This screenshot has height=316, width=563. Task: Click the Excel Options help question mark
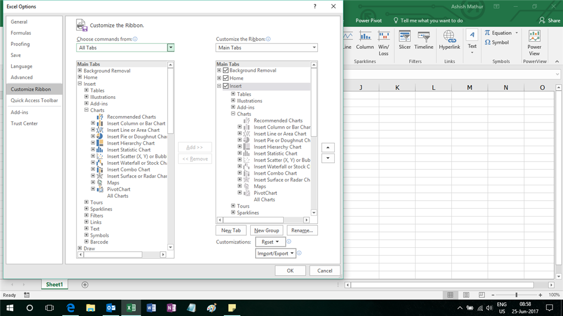[315, 6]
